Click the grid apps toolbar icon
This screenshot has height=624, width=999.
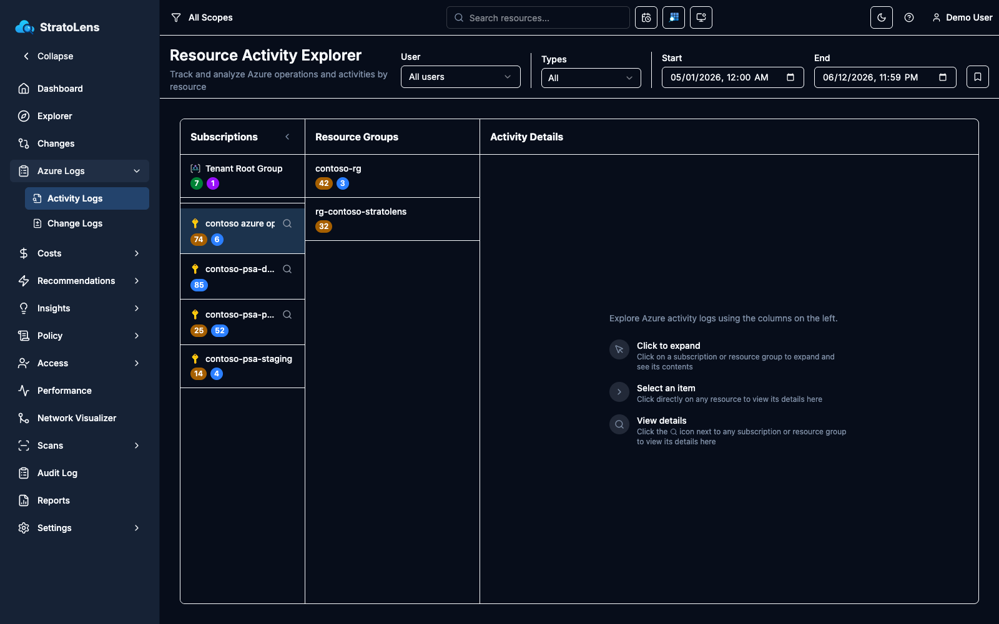pyautogui.click(x=674, y=17)
